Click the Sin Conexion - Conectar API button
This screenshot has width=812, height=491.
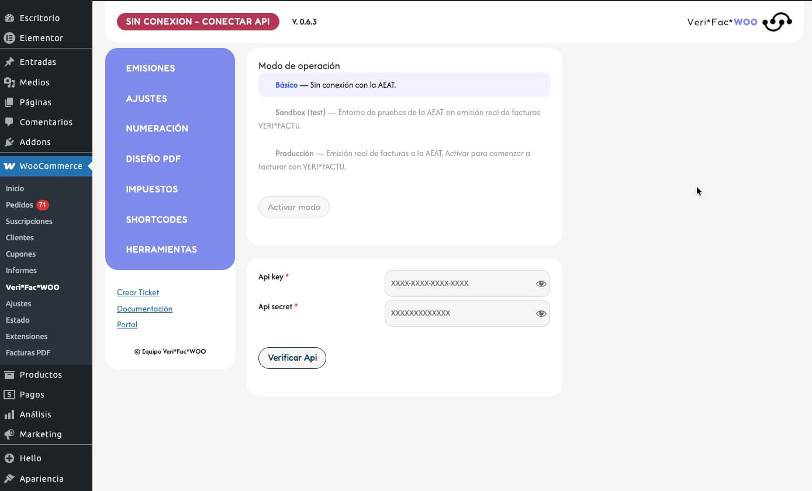[x=198, y=22]
